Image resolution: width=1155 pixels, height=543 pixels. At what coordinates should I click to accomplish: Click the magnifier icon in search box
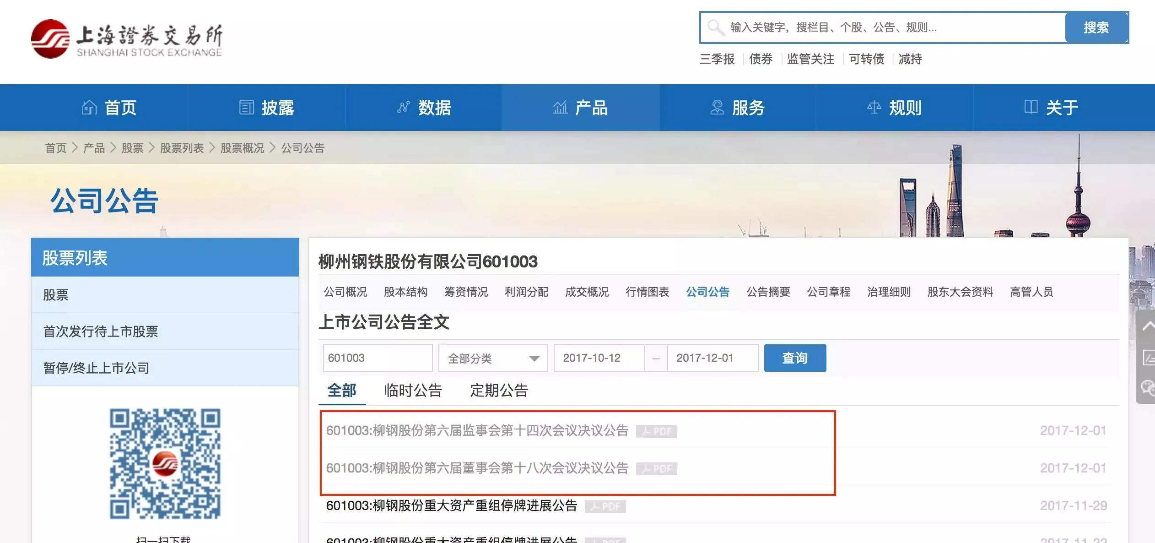click(715, 27)
